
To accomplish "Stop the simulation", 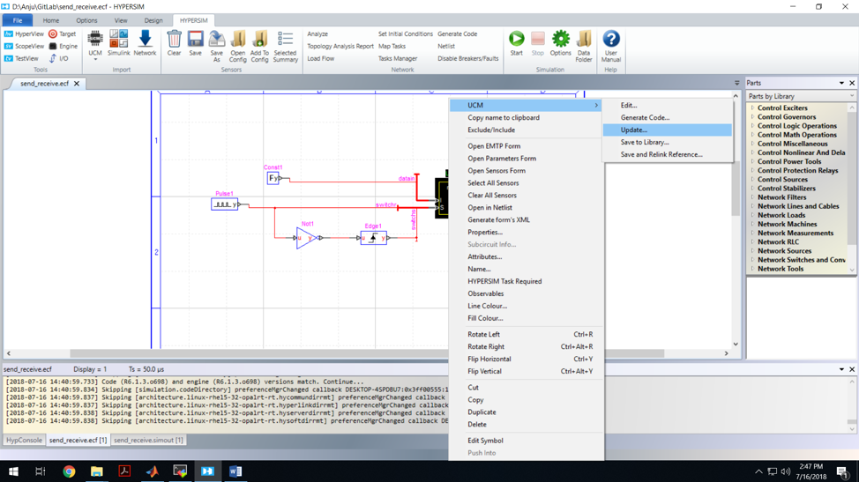I will tap(537, 44).
